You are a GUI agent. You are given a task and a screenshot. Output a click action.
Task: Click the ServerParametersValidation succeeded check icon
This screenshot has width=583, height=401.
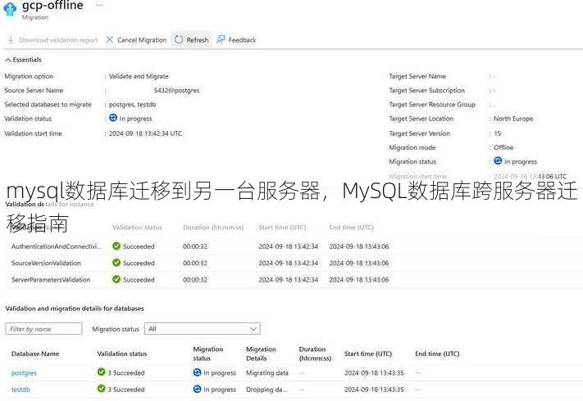116,279
